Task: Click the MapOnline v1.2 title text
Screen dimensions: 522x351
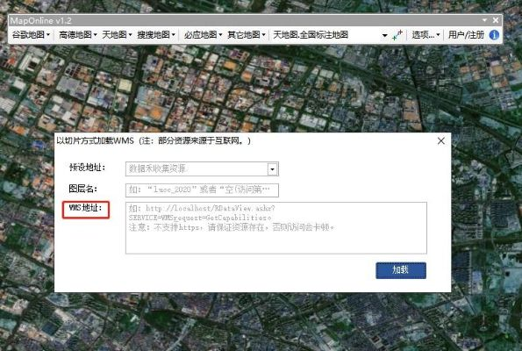Action: click(40, 21)
